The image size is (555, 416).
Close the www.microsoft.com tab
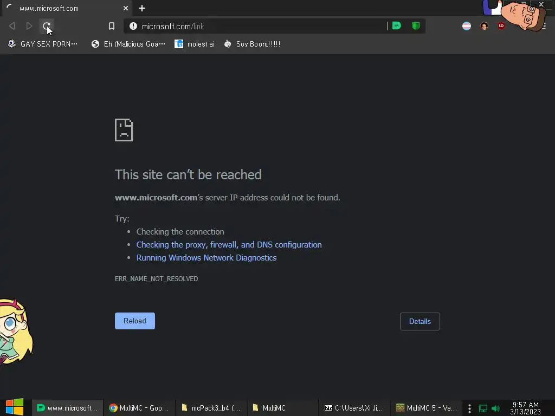click(x=126, y=8)
